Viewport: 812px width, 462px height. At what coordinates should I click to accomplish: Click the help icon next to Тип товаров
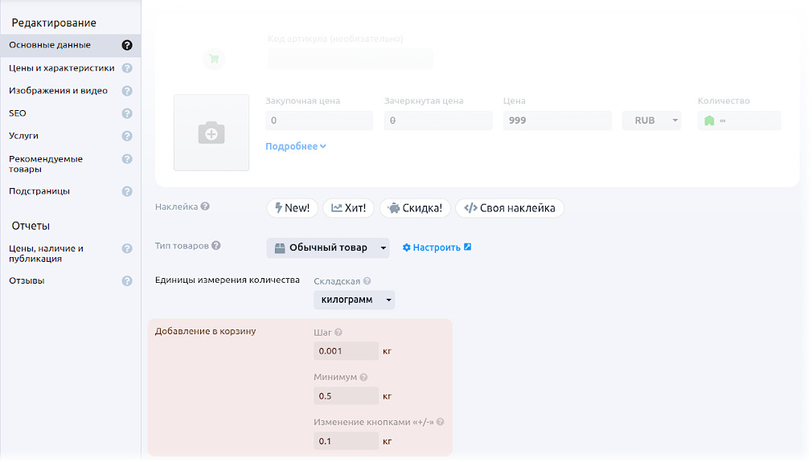point(216,246)
